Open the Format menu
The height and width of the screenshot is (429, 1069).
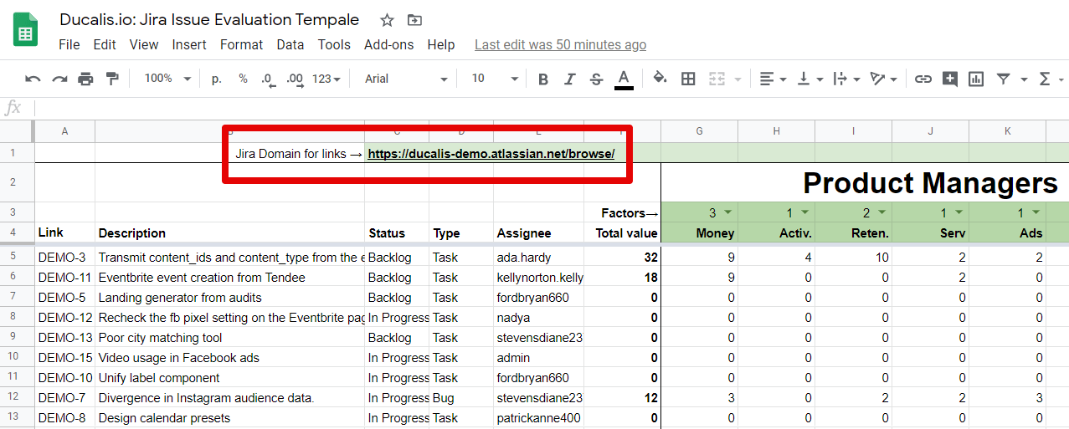241,44
